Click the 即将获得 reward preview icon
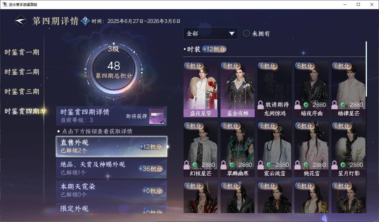Viewport: 379px width, 222px height. pyautogui.click(x=157, y=116)
